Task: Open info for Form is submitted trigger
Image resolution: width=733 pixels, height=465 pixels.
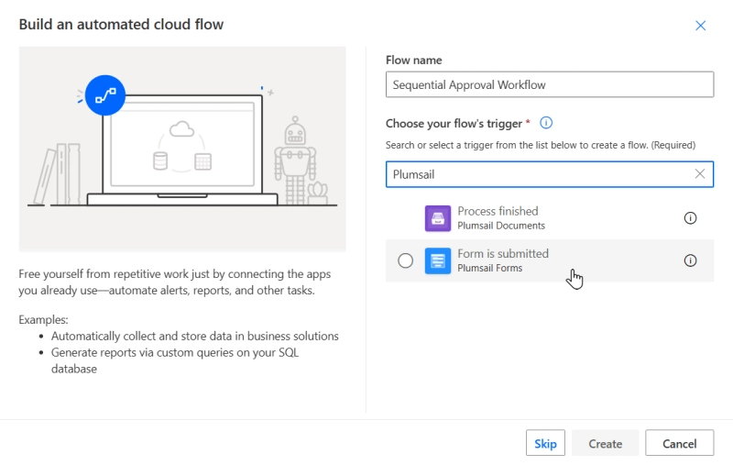Action: tap(691, 260)
